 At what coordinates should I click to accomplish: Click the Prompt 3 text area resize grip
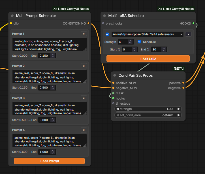coord(85,113)
